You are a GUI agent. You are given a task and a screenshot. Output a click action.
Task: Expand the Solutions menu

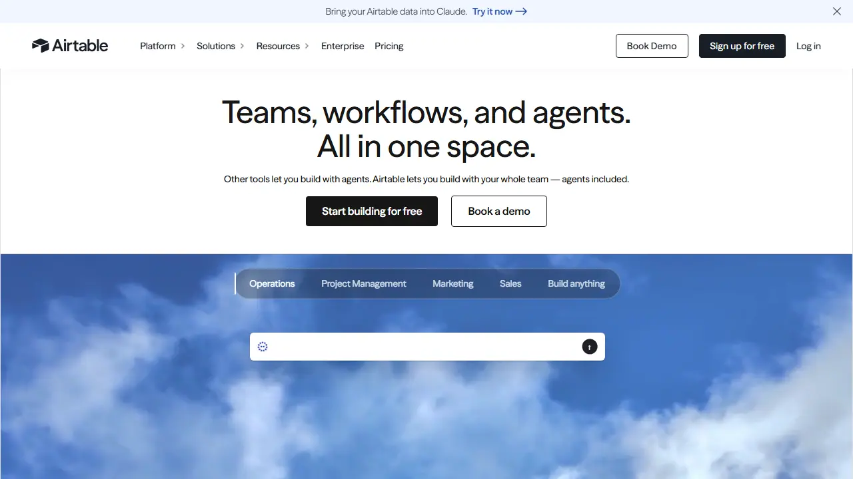point(221,46)
